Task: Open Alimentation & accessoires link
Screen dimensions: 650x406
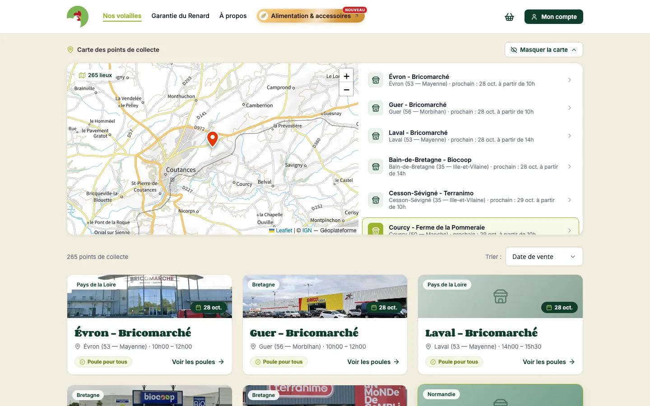Action: pyautogui.click(x=311, y=16)
